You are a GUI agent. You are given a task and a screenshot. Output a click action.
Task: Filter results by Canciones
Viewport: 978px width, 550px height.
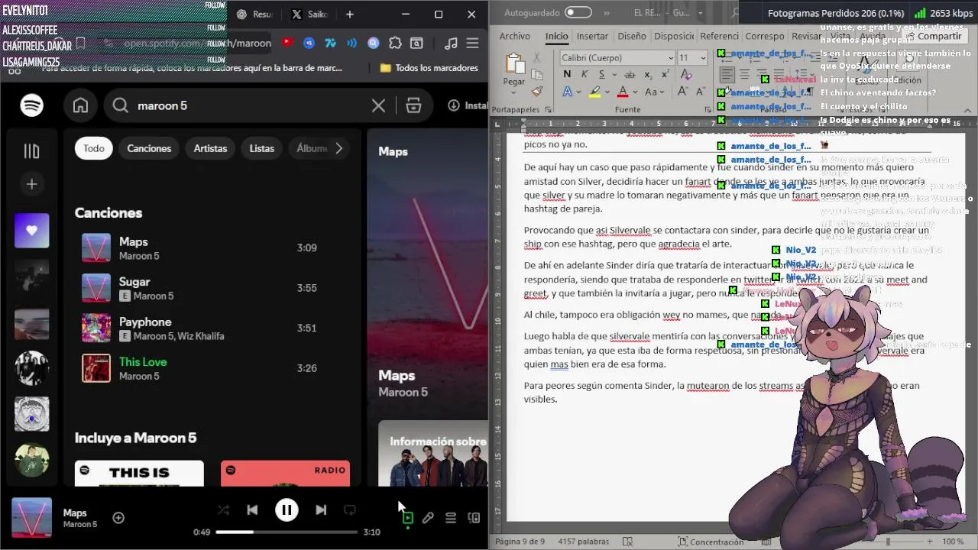(x=149, y=148)
